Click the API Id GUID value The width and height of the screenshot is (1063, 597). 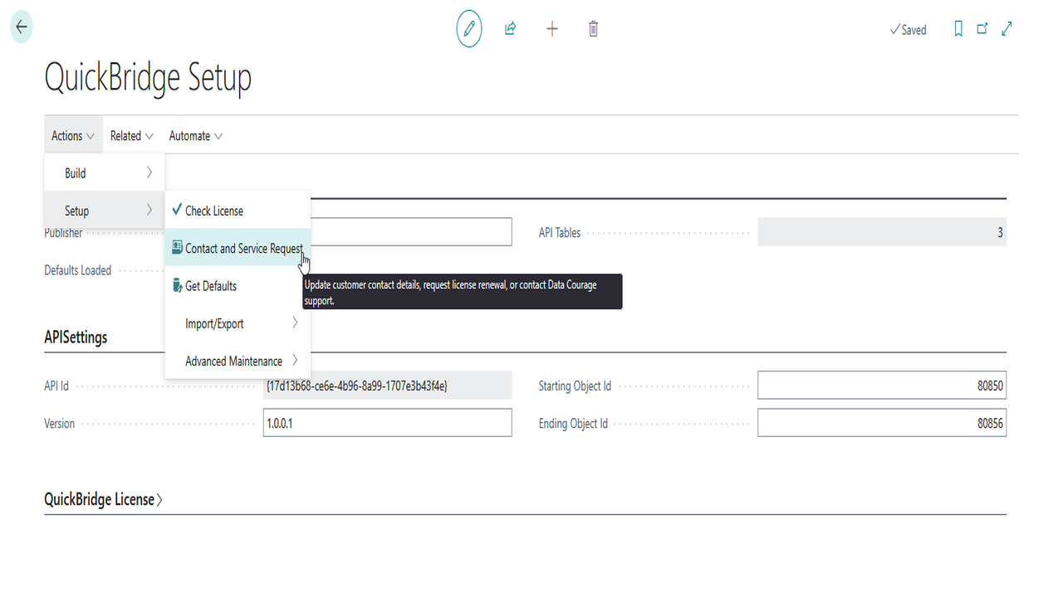point(387,386)
